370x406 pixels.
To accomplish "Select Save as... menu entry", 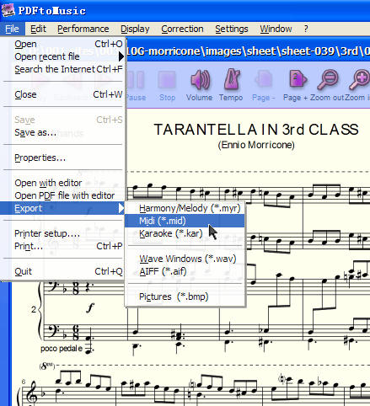I will 63,132.
